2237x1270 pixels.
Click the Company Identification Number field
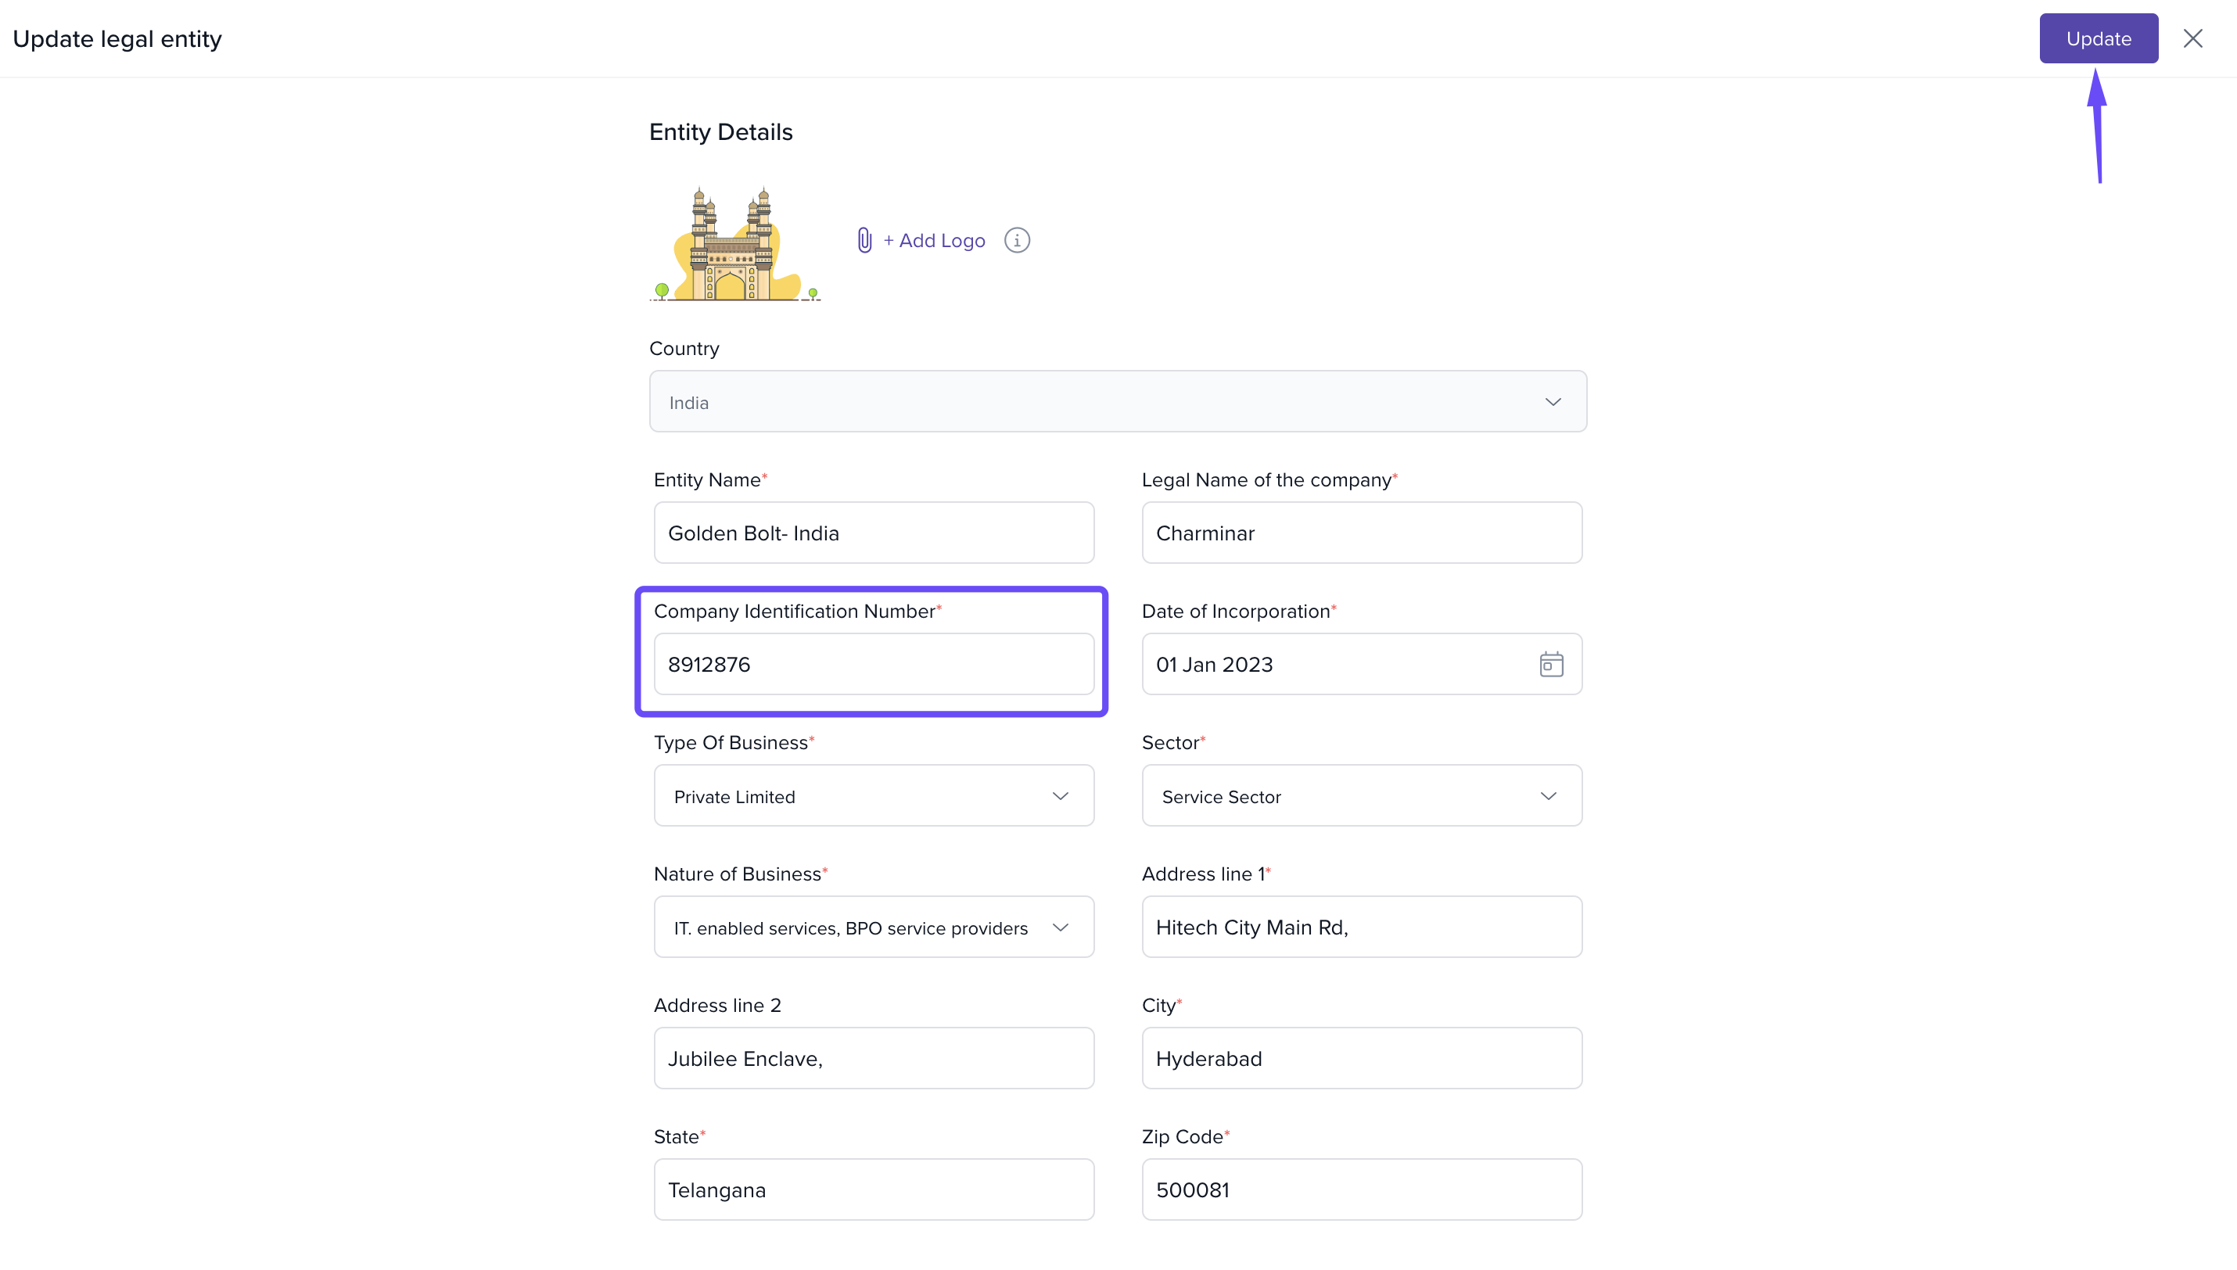tap(873, 665)
